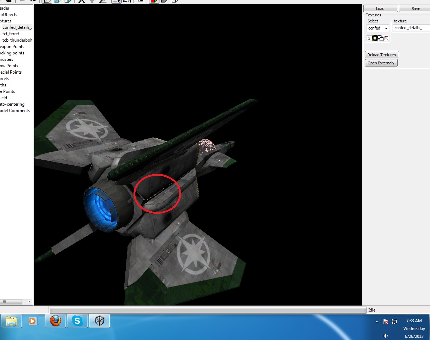This screenshot has width=430, height=340.
Task: Click the copy texture icon in the Select group
Action: (x=380, y=38)
